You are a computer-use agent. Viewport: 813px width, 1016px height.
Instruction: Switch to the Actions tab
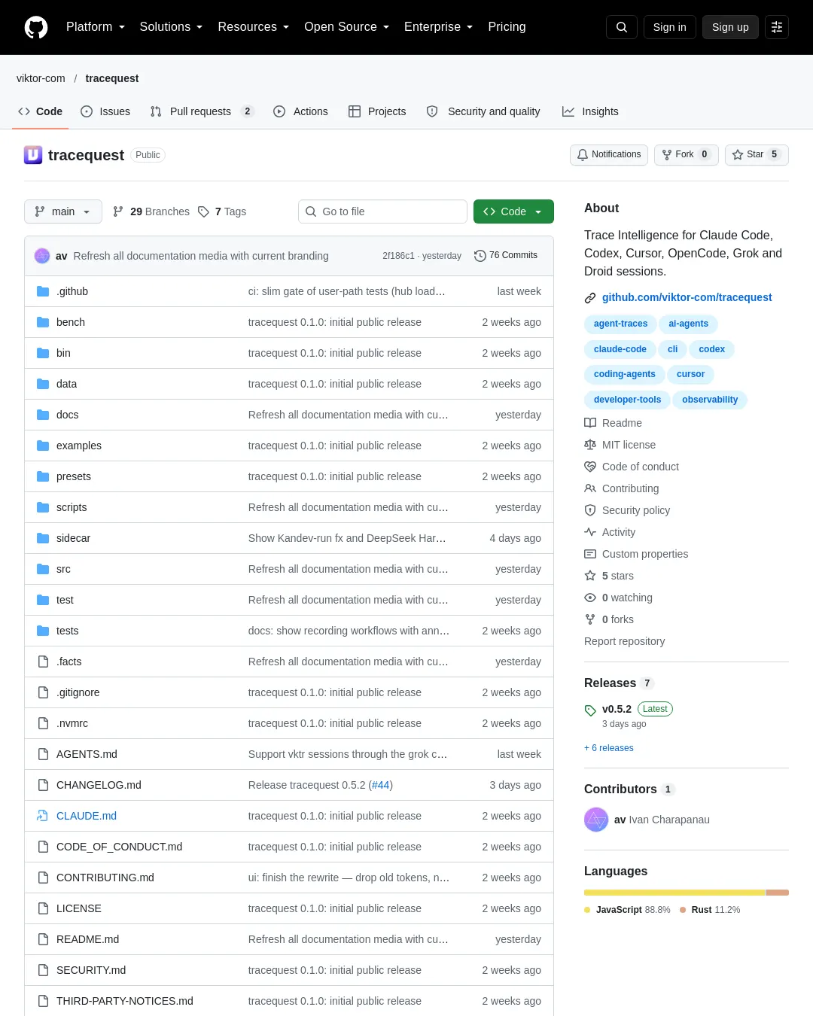300,111
